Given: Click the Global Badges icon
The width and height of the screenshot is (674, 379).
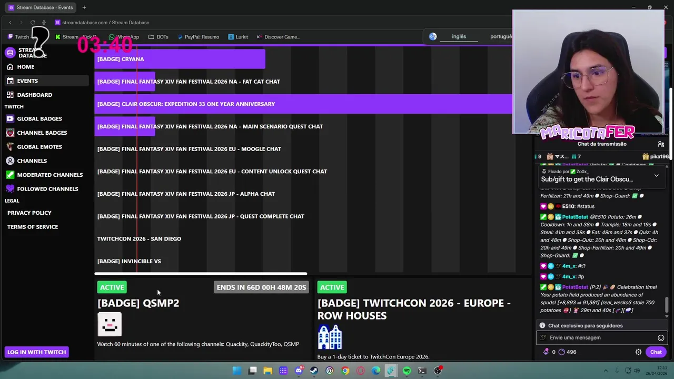Looking at the screenshot, I should click(10, 119).
